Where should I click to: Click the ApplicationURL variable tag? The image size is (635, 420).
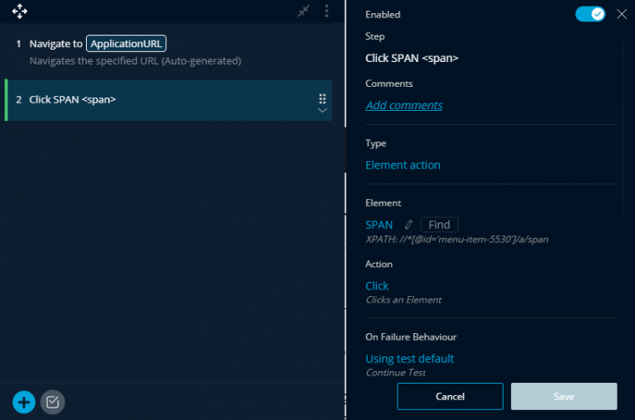[127, 44]
